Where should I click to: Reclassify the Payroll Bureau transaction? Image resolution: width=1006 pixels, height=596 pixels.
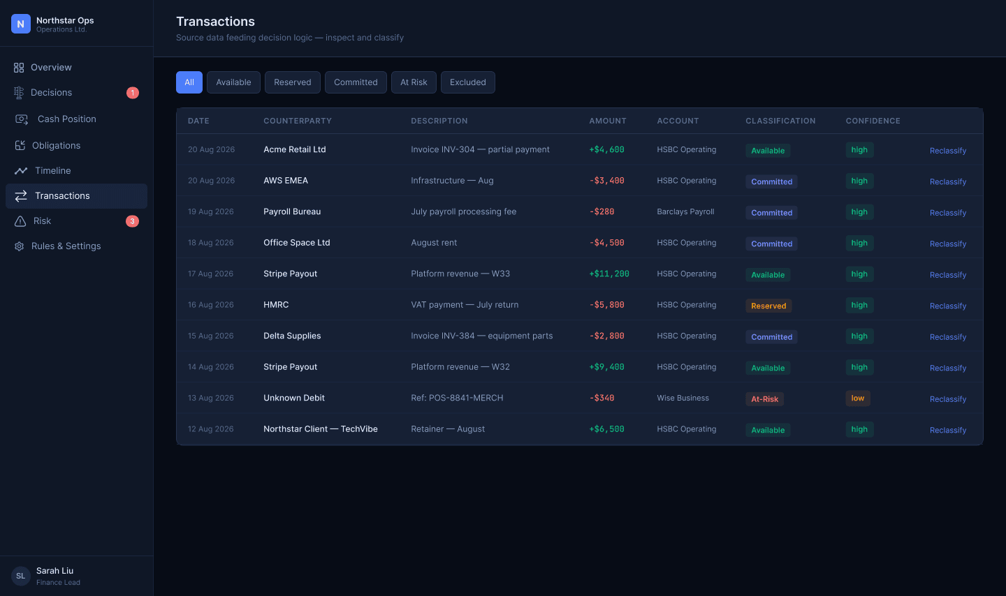click(x=948, y=213)
